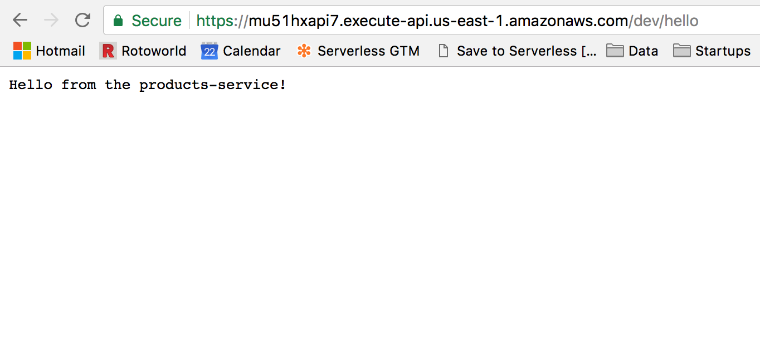Click the Back navigation arrow

[20, 20]
